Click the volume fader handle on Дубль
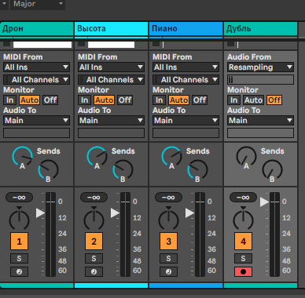Image resolution: width=305 pixels, height=298 pixels. coord(265,202)
